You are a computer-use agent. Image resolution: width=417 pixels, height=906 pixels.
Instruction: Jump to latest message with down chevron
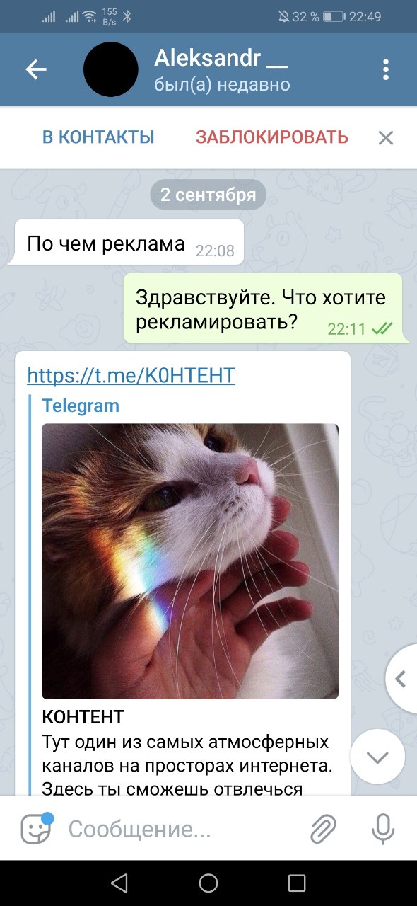coord(378,757)
